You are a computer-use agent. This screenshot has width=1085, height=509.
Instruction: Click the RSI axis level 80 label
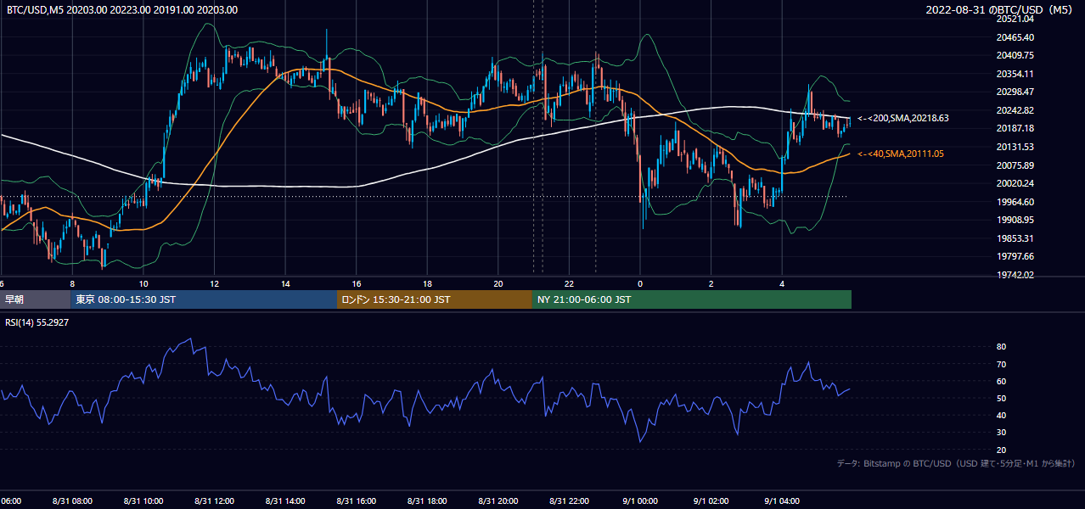click(x=1001, y=347)
